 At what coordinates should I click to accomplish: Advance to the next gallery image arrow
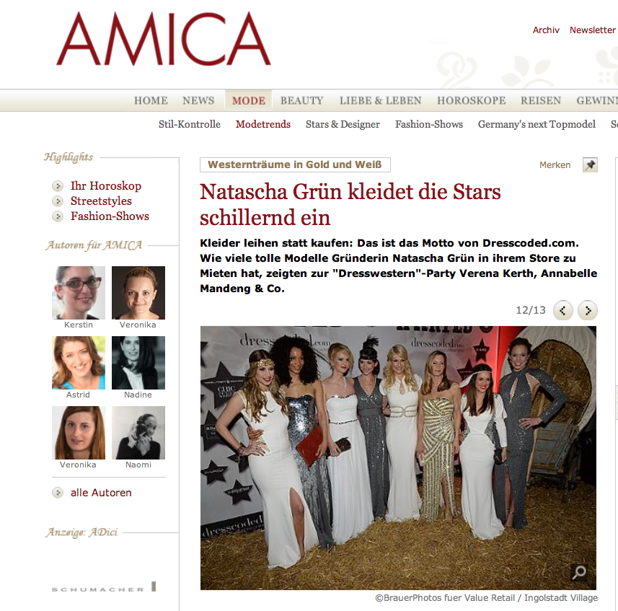point(587,311)
